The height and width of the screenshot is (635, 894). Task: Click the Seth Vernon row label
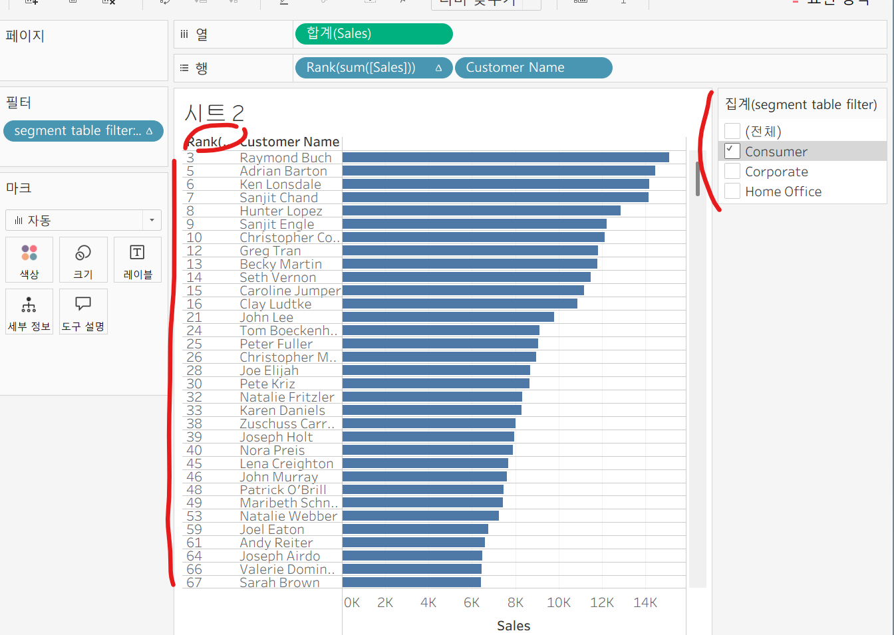(x=278, y=277)
